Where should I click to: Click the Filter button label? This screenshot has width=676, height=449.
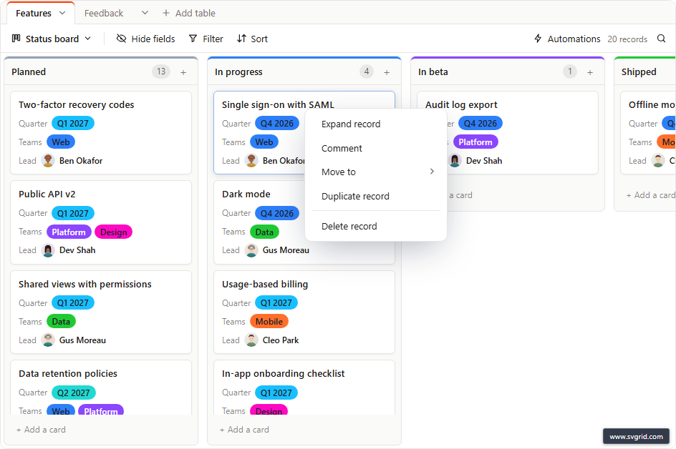point(213,39)
